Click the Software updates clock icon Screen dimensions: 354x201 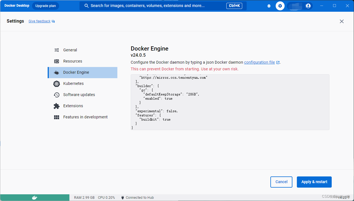coord(57,95)
